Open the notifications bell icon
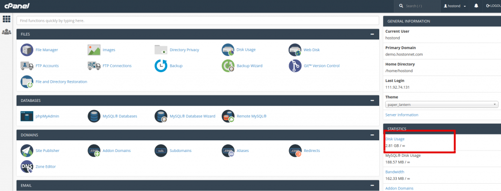Screen dimensions: 501x191 tap(476, 6)
